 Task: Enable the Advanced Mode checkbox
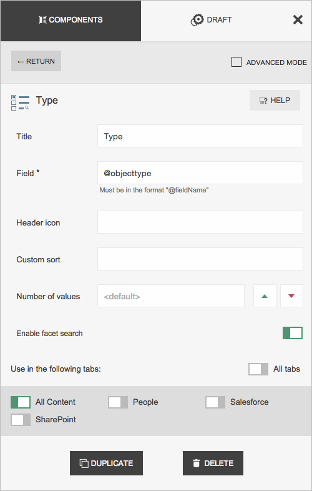pos(236,62)
